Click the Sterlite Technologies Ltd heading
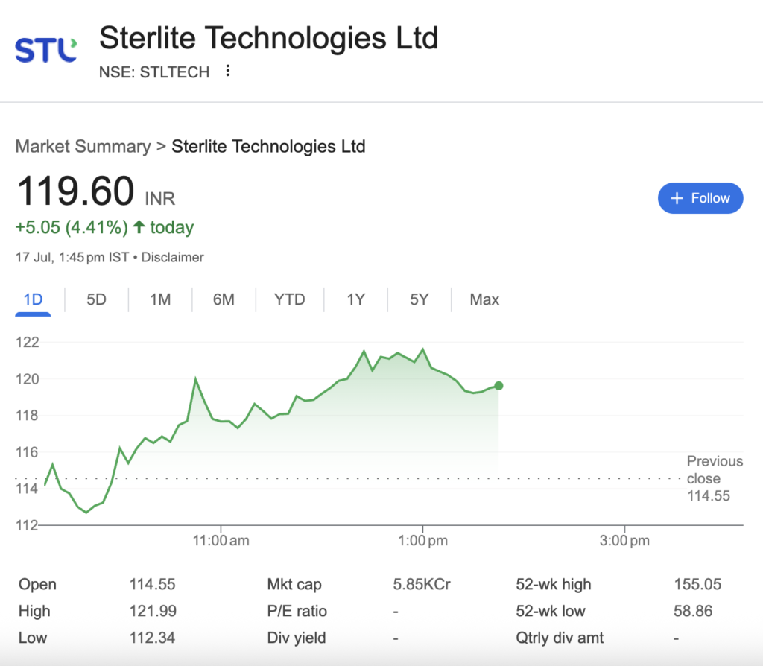The image size is (763, 666). (268, 38)
